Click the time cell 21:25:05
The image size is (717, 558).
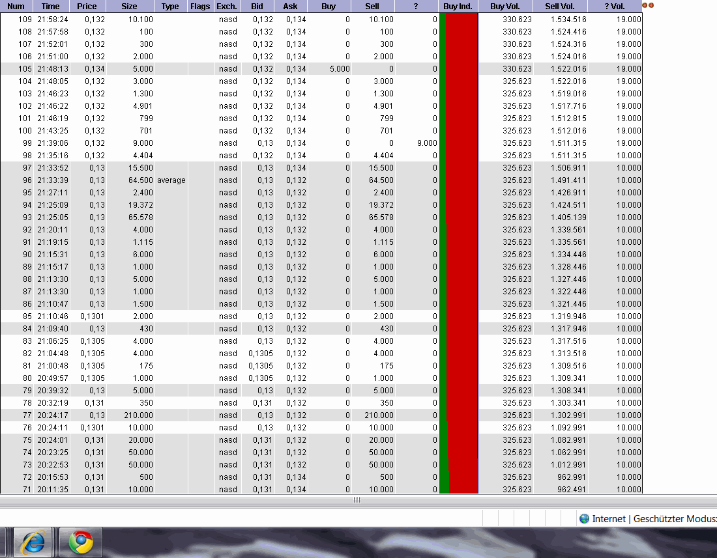(x=53, y=217)
